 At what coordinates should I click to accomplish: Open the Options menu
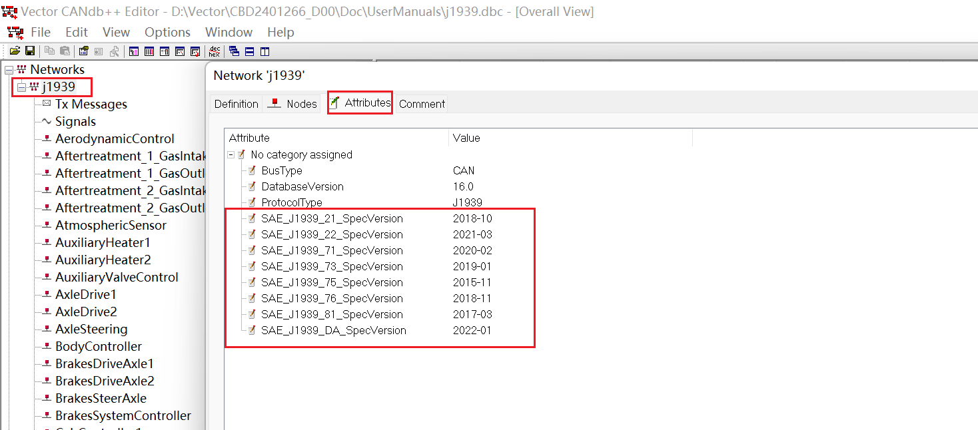click(168, 32)
